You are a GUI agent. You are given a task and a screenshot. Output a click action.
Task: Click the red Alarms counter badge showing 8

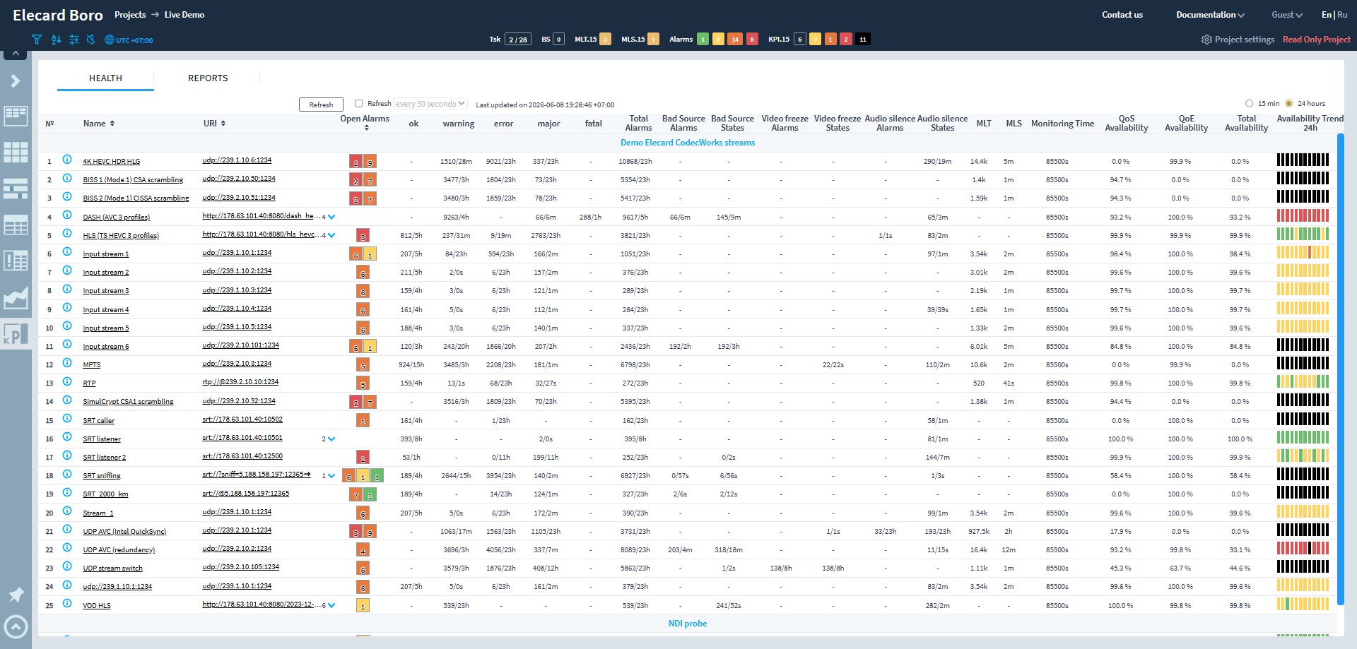point(752,40)
